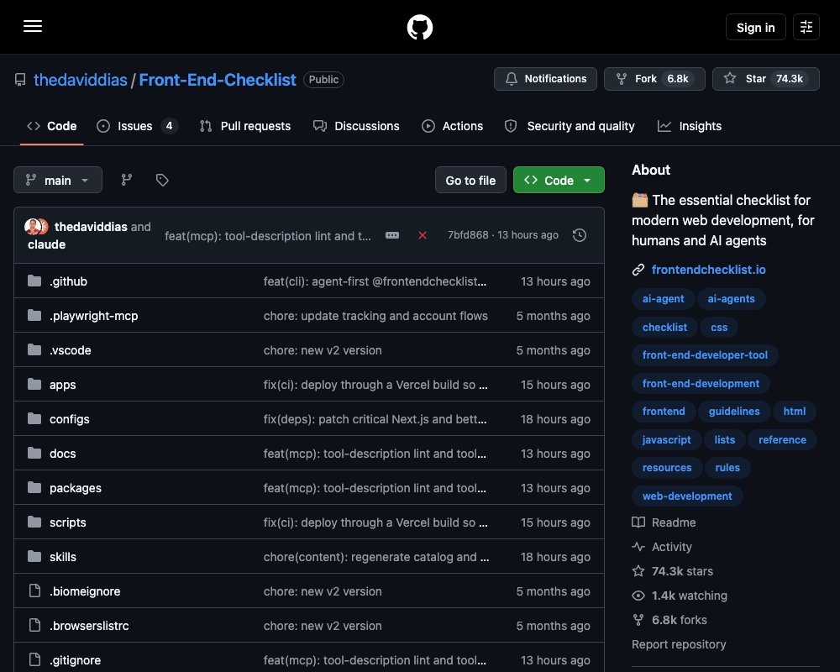
Task: Click the Readme book icon
Action: click(x=638, y=522)
